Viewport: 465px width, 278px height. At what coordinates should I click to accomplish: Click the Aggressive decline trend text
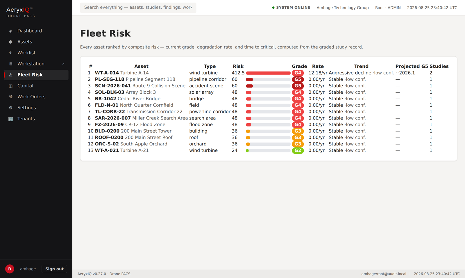[x=350, y=73]
